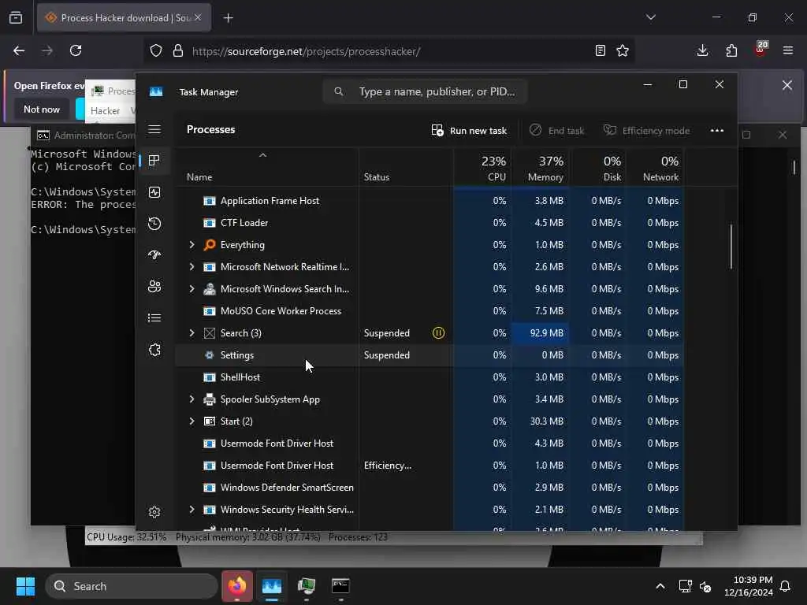Focus the Task Manager search field
The image size is (807, 605).
click(x=425, y=91)
